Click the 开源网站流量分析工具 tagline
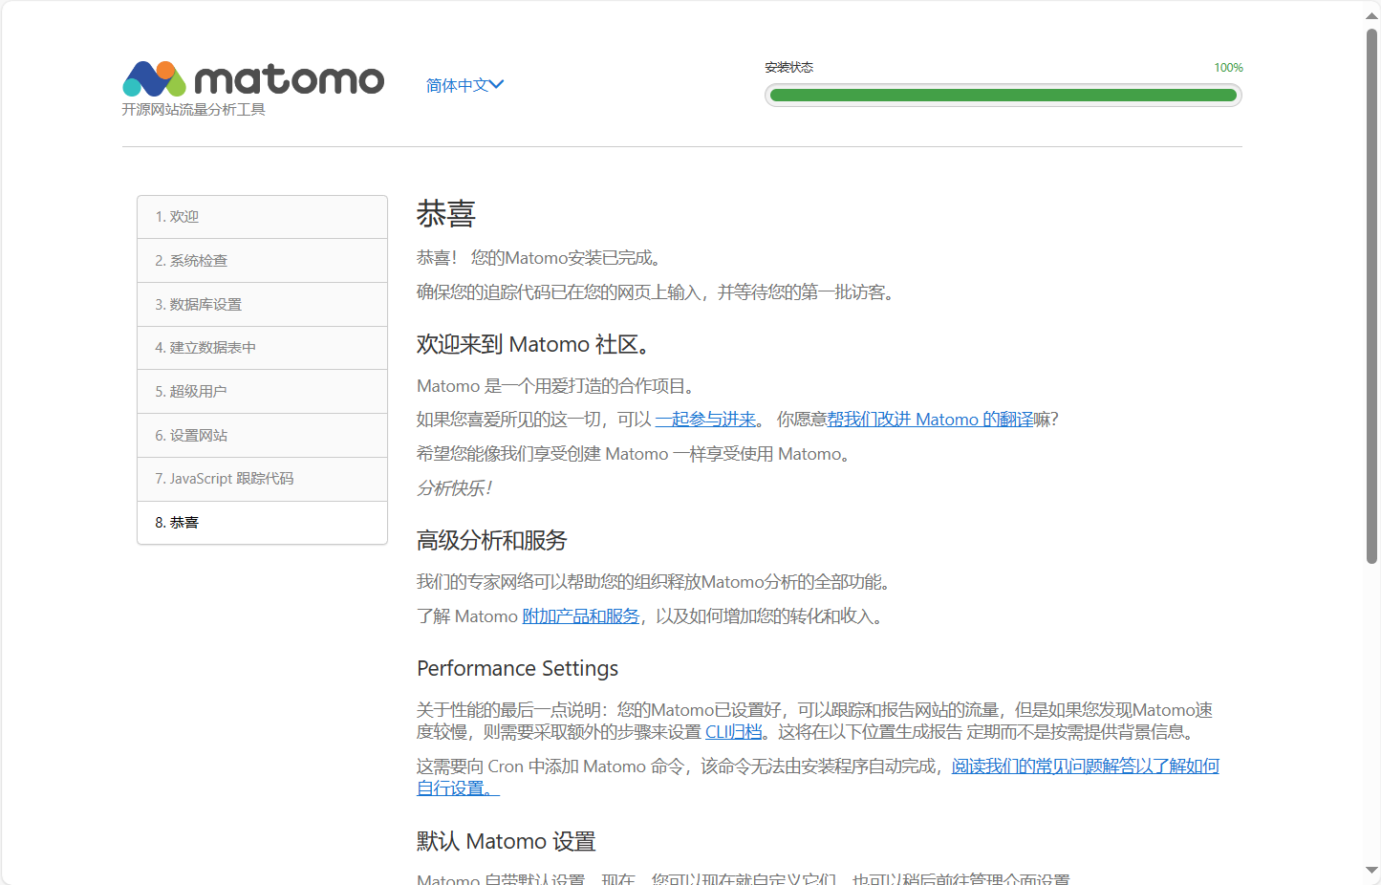Screen dimensions: 1381x885 (x=194, y=110)
